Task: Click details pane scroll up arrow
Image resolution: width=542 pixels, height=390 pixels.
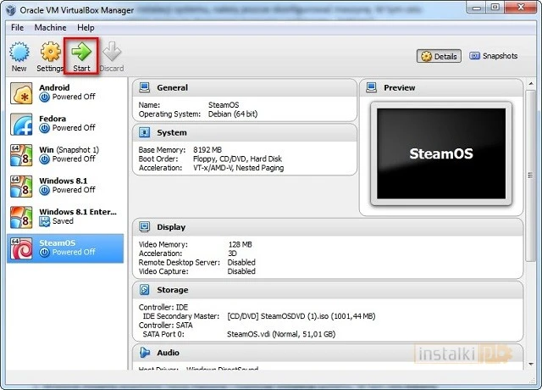Action: coord(531,84)
